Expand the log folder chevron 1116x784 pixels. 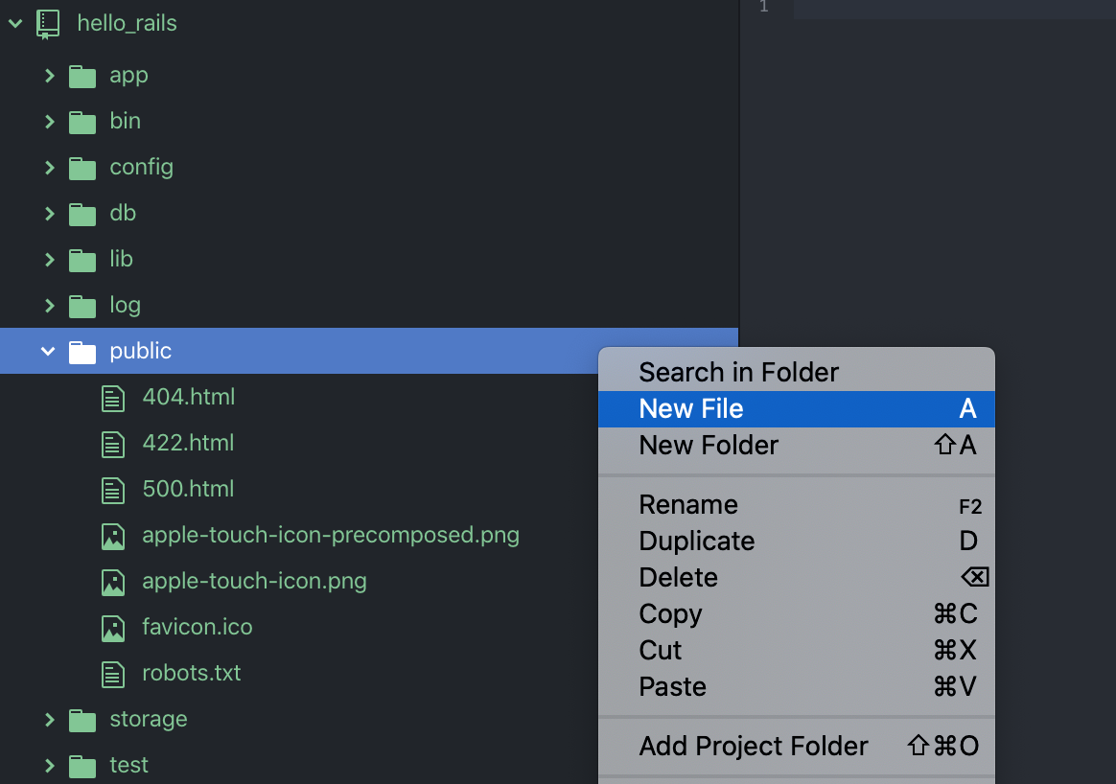(x=49, y=306)
